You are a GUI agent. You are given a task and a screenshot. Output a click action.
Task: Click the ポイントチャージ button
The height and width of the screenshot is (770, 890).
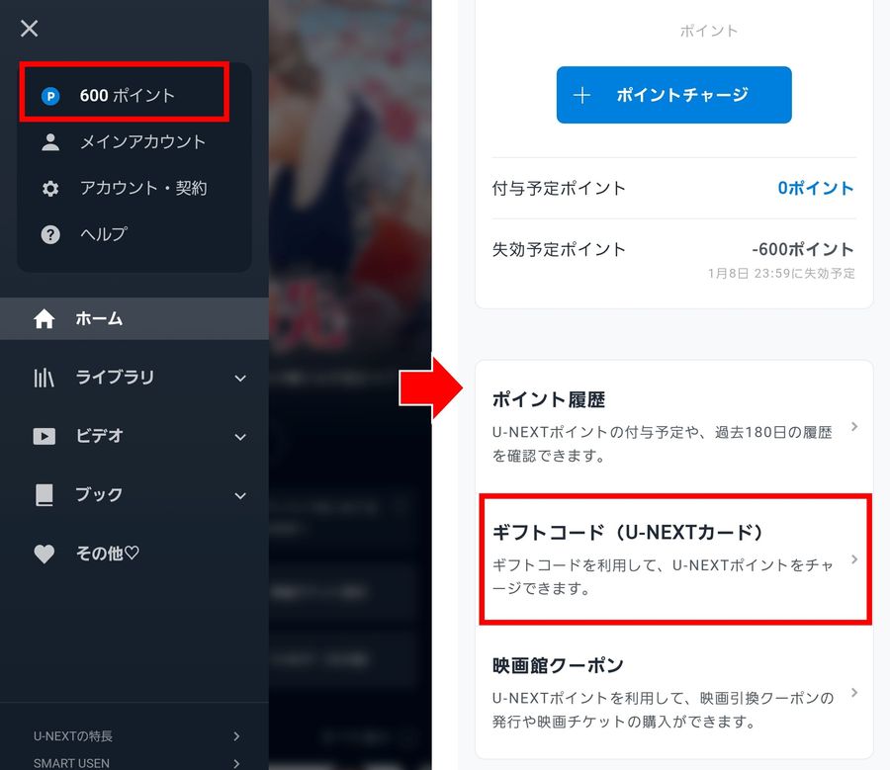673,95
